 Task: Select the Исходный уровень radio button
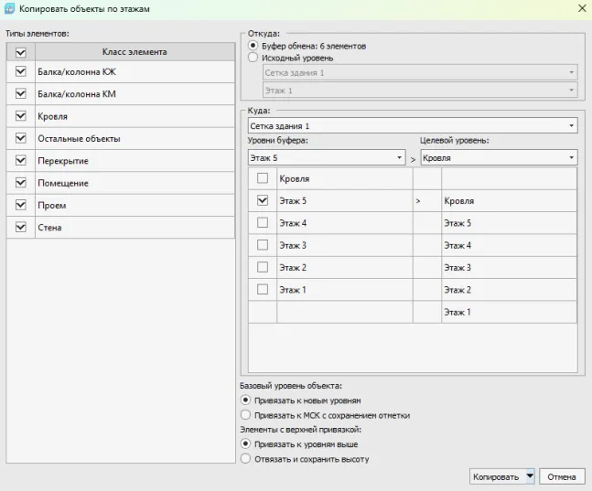click(x=253, y=58)
